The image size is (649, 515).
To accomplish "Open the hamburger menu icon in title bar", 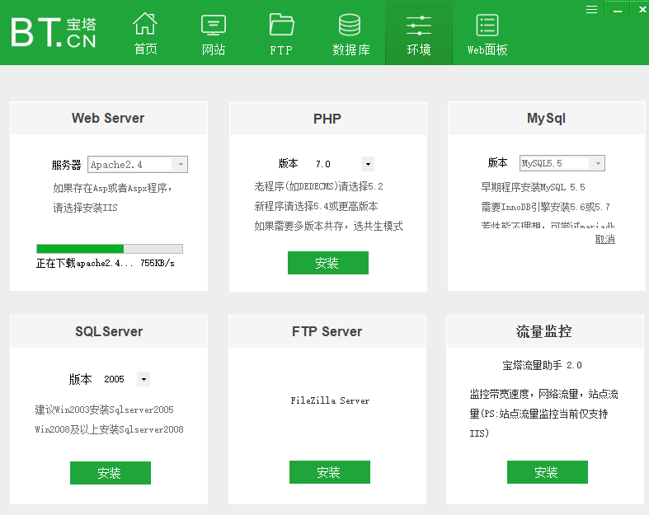I will [x=591, y=9].
